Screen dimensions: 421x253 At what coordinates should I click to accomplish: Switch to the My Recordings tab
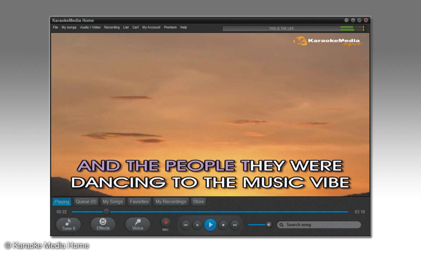[171, 202]
